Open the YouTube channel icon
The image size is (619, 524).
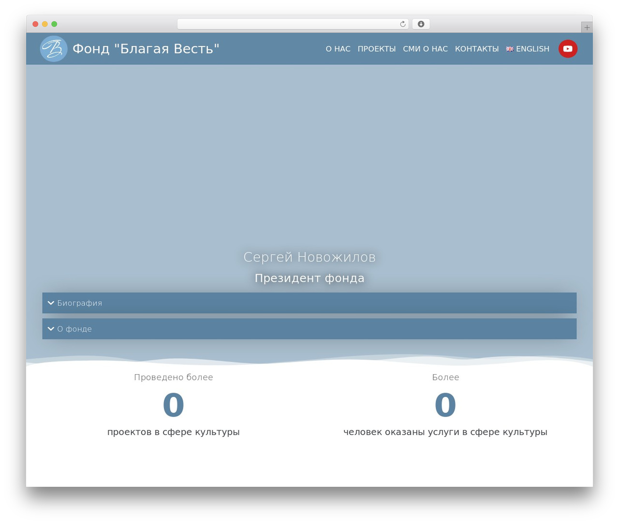(568, 49)
